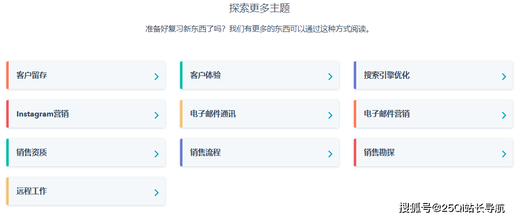Click the chevron next to 销售流程
The image size is (516, 219).
(330, 154)
